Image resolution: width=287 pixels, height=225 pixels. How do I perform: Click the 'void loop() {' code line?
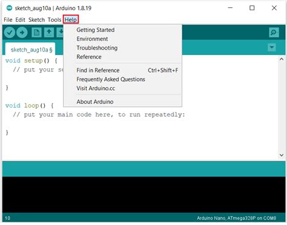pos(30,106)
